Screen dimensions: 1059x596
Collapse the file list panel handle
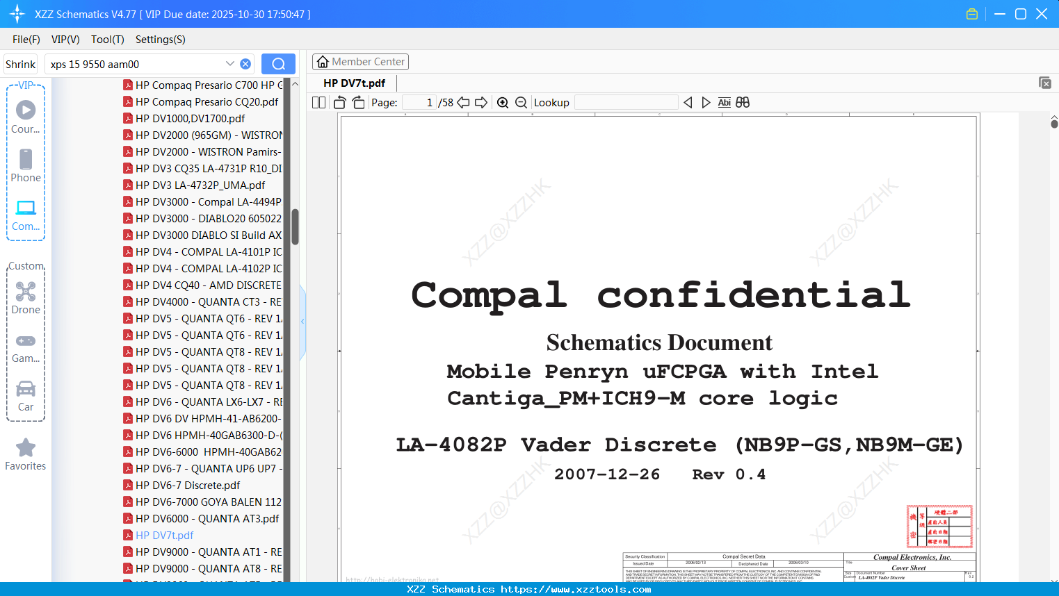coord(302,322)
